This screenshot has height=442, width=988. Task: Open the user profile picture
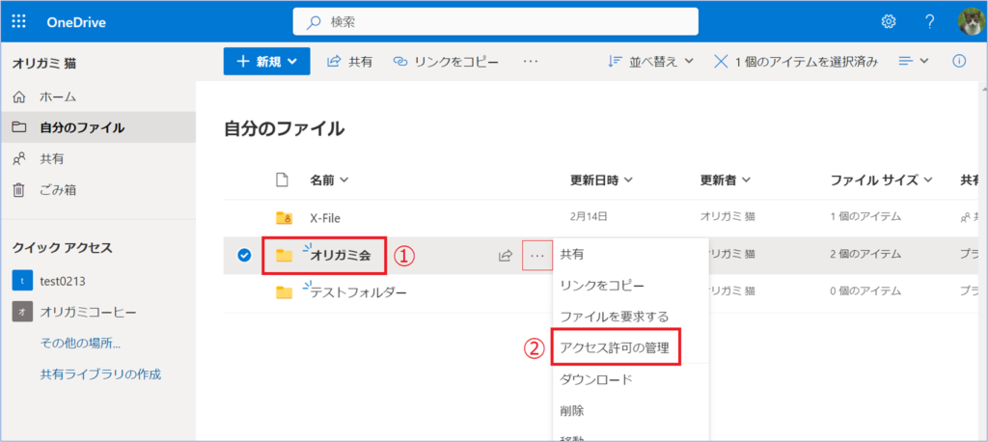click(971, 21)
